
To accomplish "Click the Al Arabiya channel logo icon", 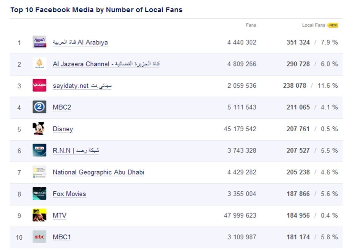I will click(39, 42).
